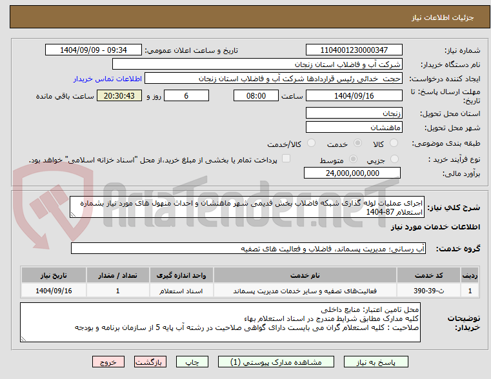
Task: Open اطلاعات تماس خریدار link
Action: point(108,79)
